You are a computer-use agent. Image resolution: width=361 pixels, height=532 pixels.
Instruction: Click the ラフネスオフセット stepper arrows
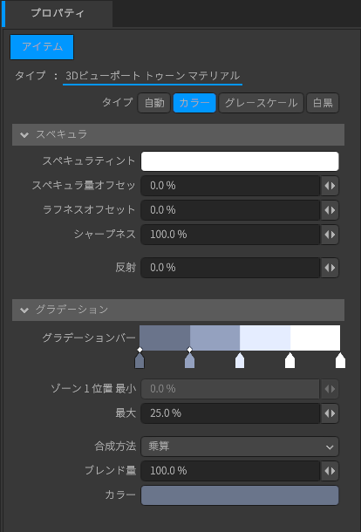click(x=330, y=210)
